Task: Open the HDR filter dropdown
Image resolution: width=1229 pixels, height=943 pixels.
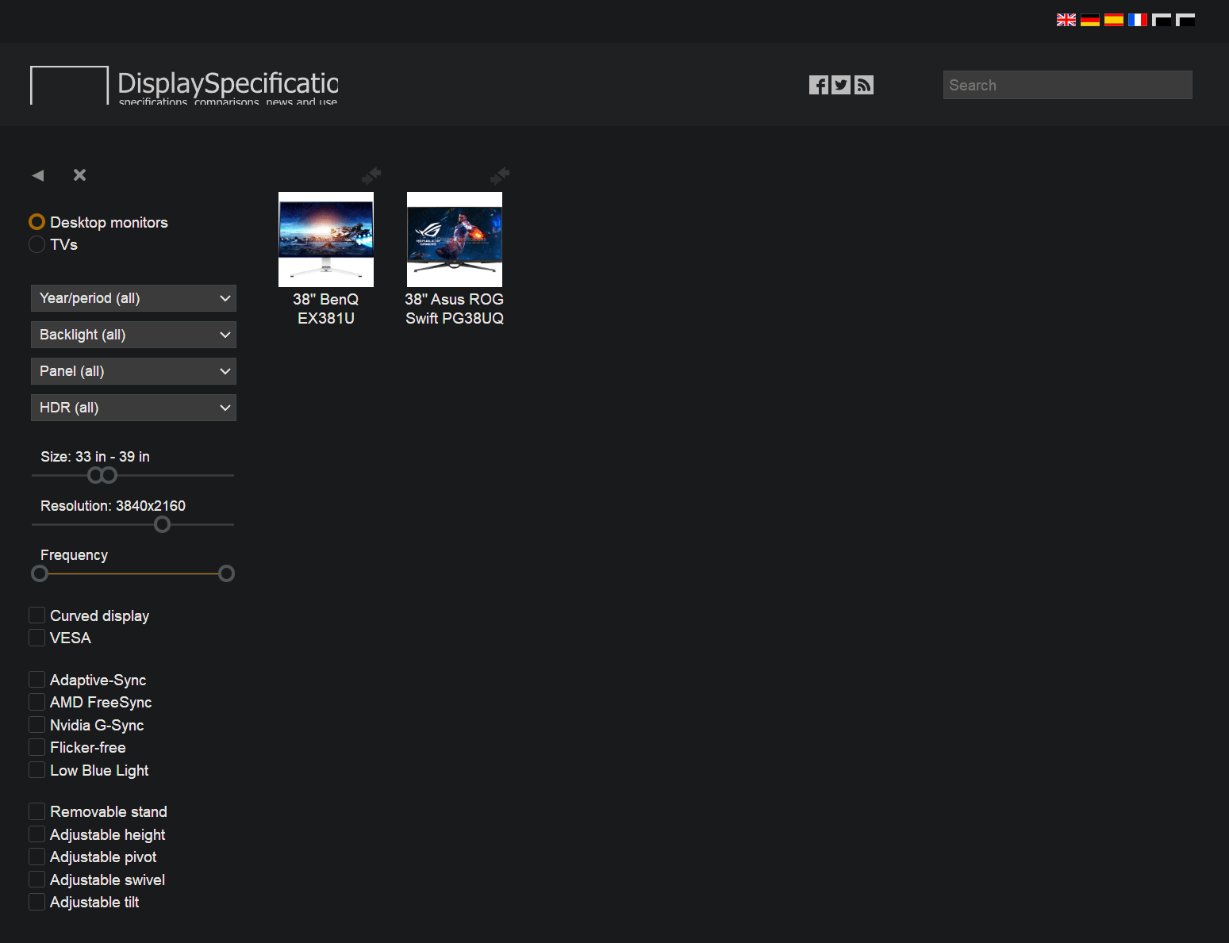Action: point(133,408)
